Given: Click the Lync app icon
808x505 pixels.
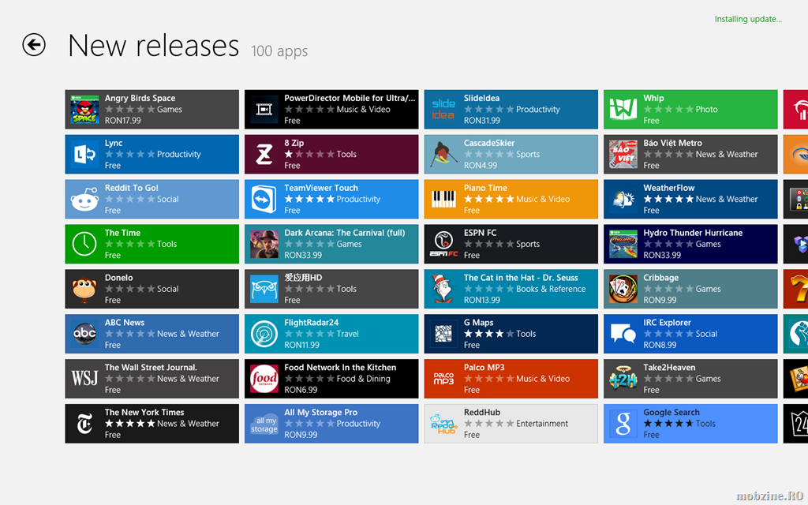Looking at the screenshot, I should coord(84,154).
